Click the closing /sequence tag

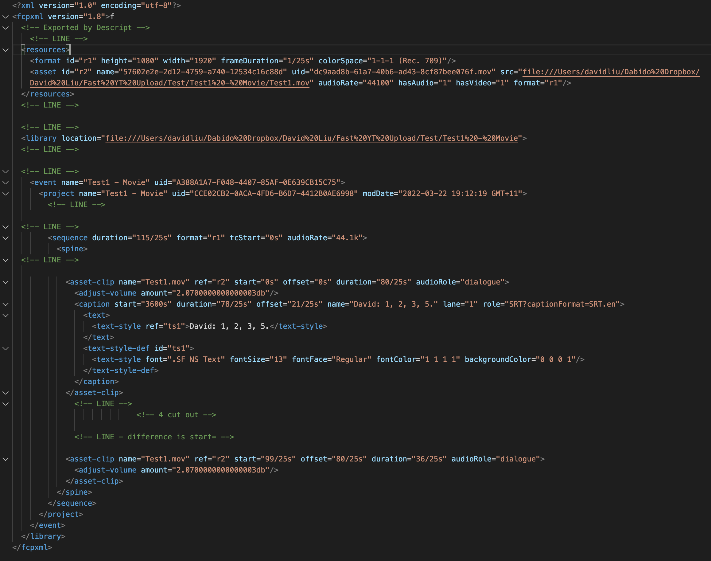(x=72, y=504)
